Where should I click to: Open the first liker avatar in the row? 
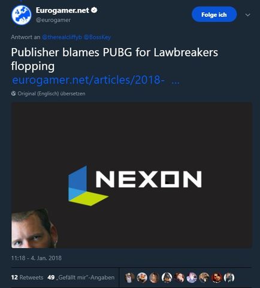tap(129, 278)
